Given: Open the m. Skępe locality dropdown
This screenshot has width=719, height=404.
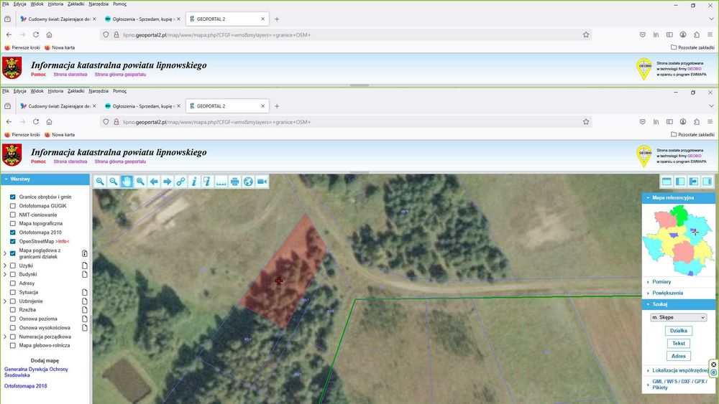Looking at the screenshot, I should [x=679, y=317].
